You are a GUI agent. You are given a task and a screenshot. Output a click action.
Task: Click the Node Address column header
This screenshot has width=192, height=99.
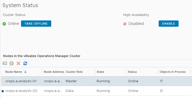(x=54, y=72)
